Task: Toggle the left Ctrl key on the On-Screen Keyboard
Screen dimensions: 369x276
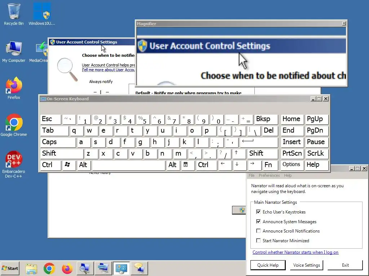Action: [x=50, y=165]
